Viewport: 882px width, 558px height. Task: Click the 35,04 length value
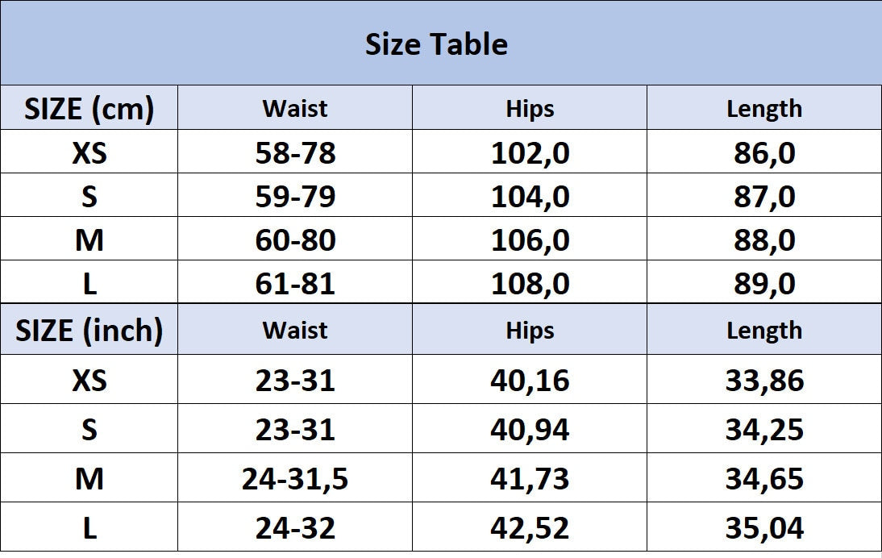pyautogui.click(x=763, y=528)
